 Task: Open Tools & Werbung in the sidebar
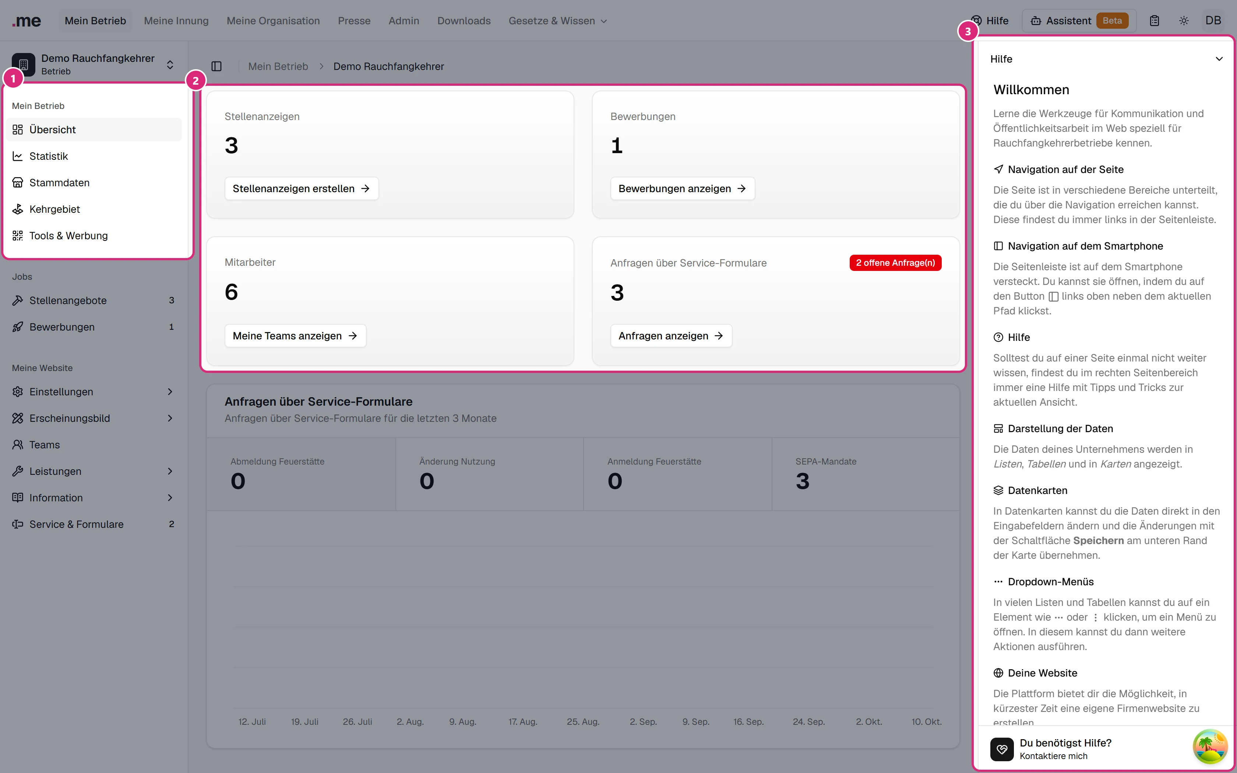pos(94,236)
